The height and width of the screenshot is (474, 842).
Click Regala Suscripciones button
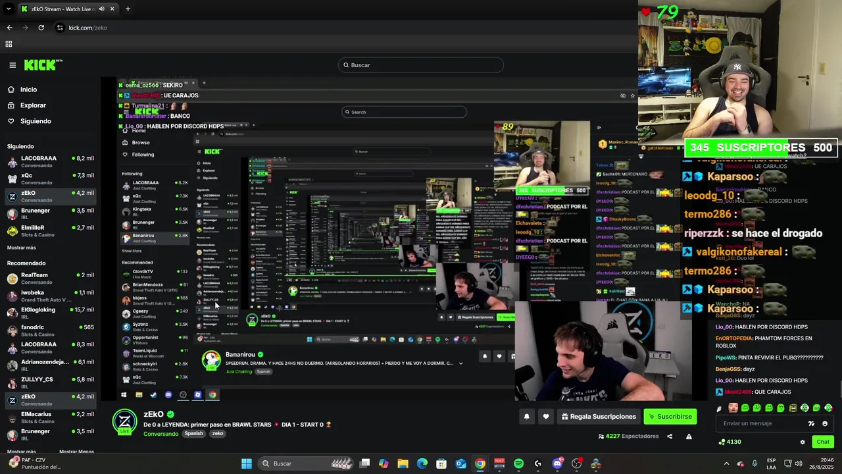pyautogui.click(x=598, y=416)
